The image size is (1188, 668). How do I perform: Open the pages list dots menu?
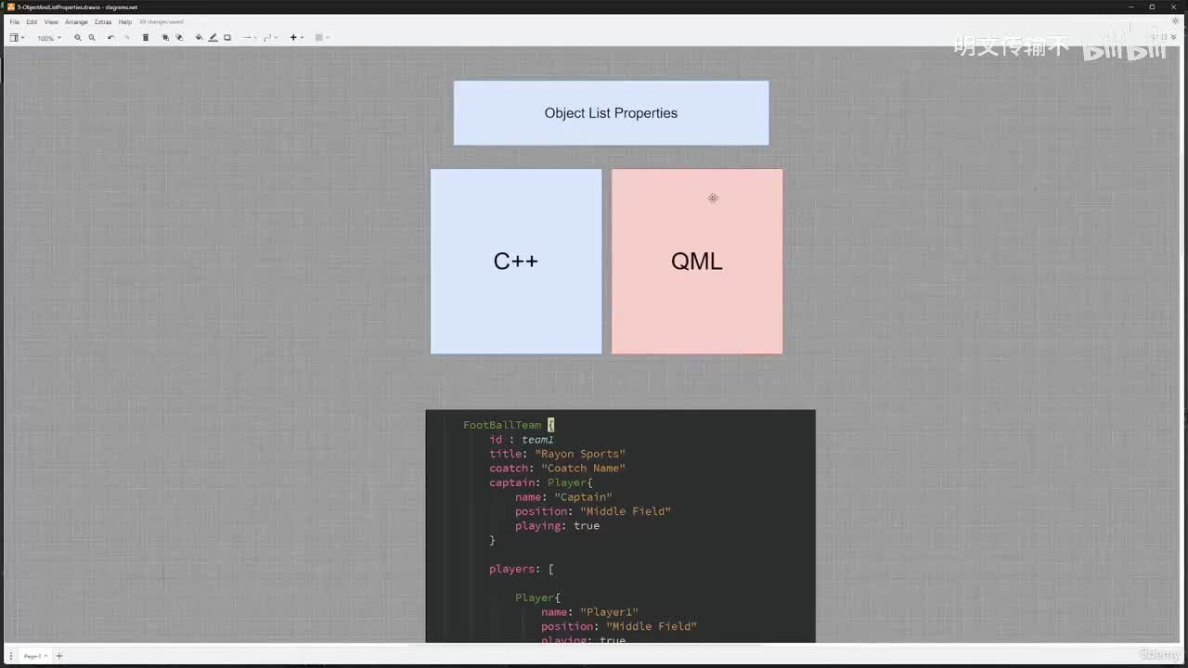(x=11, y=656)
